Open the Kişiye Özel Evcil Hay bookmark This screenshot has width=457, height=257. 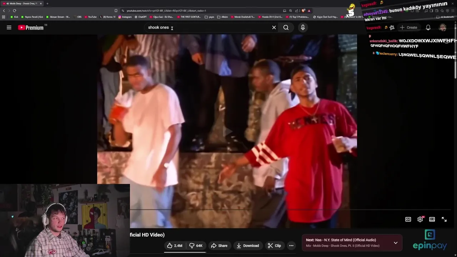click(x=325, y=17)
